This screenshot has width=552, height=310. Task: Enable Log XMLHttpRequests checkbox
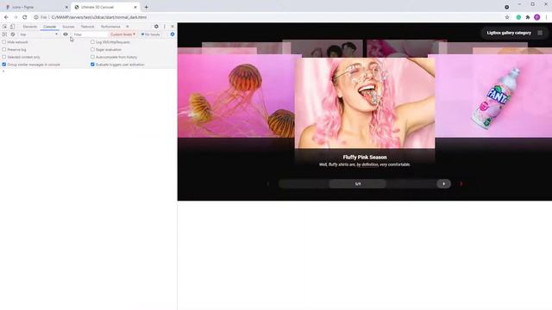coord(92,42)
